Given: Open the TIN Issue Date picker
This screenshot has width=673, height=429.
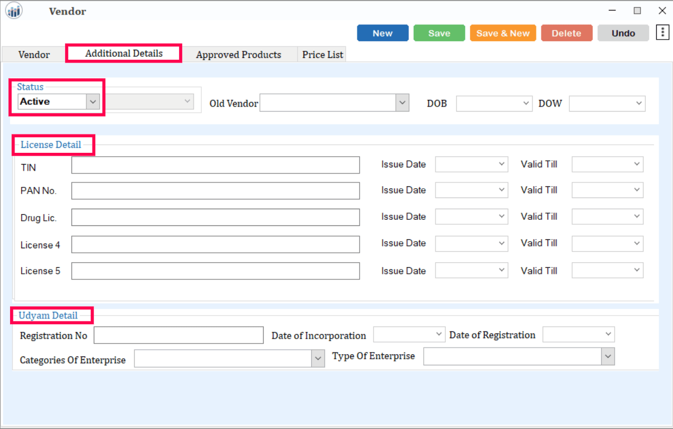Looking at the screenshot, I should click(501, 164).
